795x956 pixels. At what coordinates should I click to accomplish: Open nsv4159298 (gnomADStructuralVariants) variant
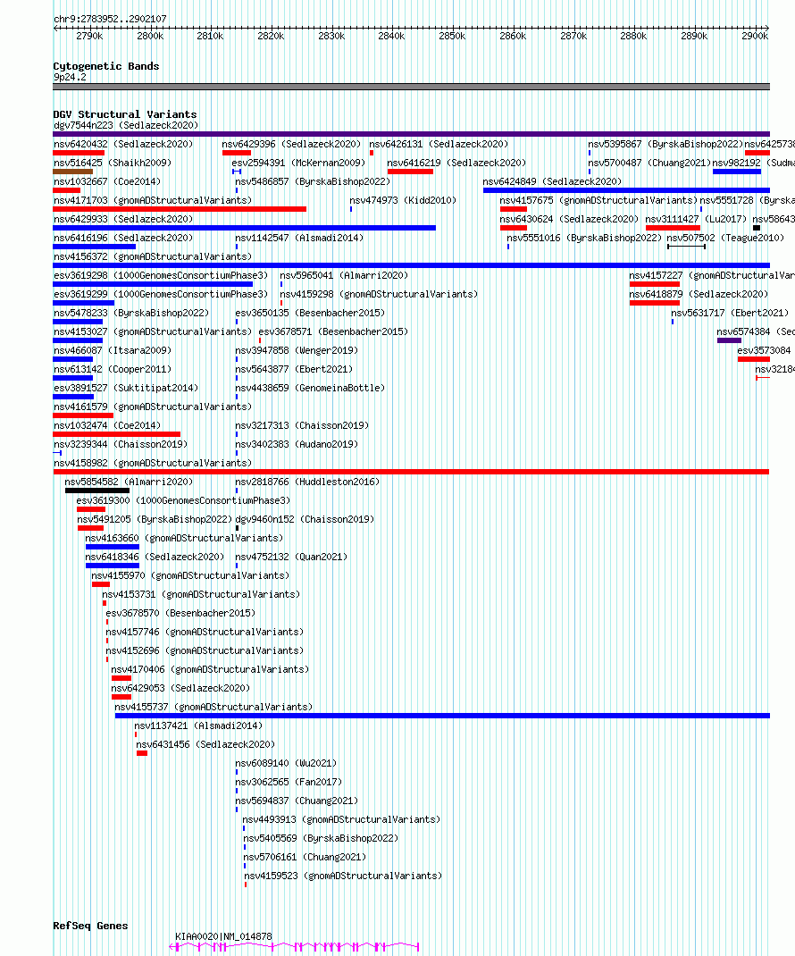click(379, 295)
